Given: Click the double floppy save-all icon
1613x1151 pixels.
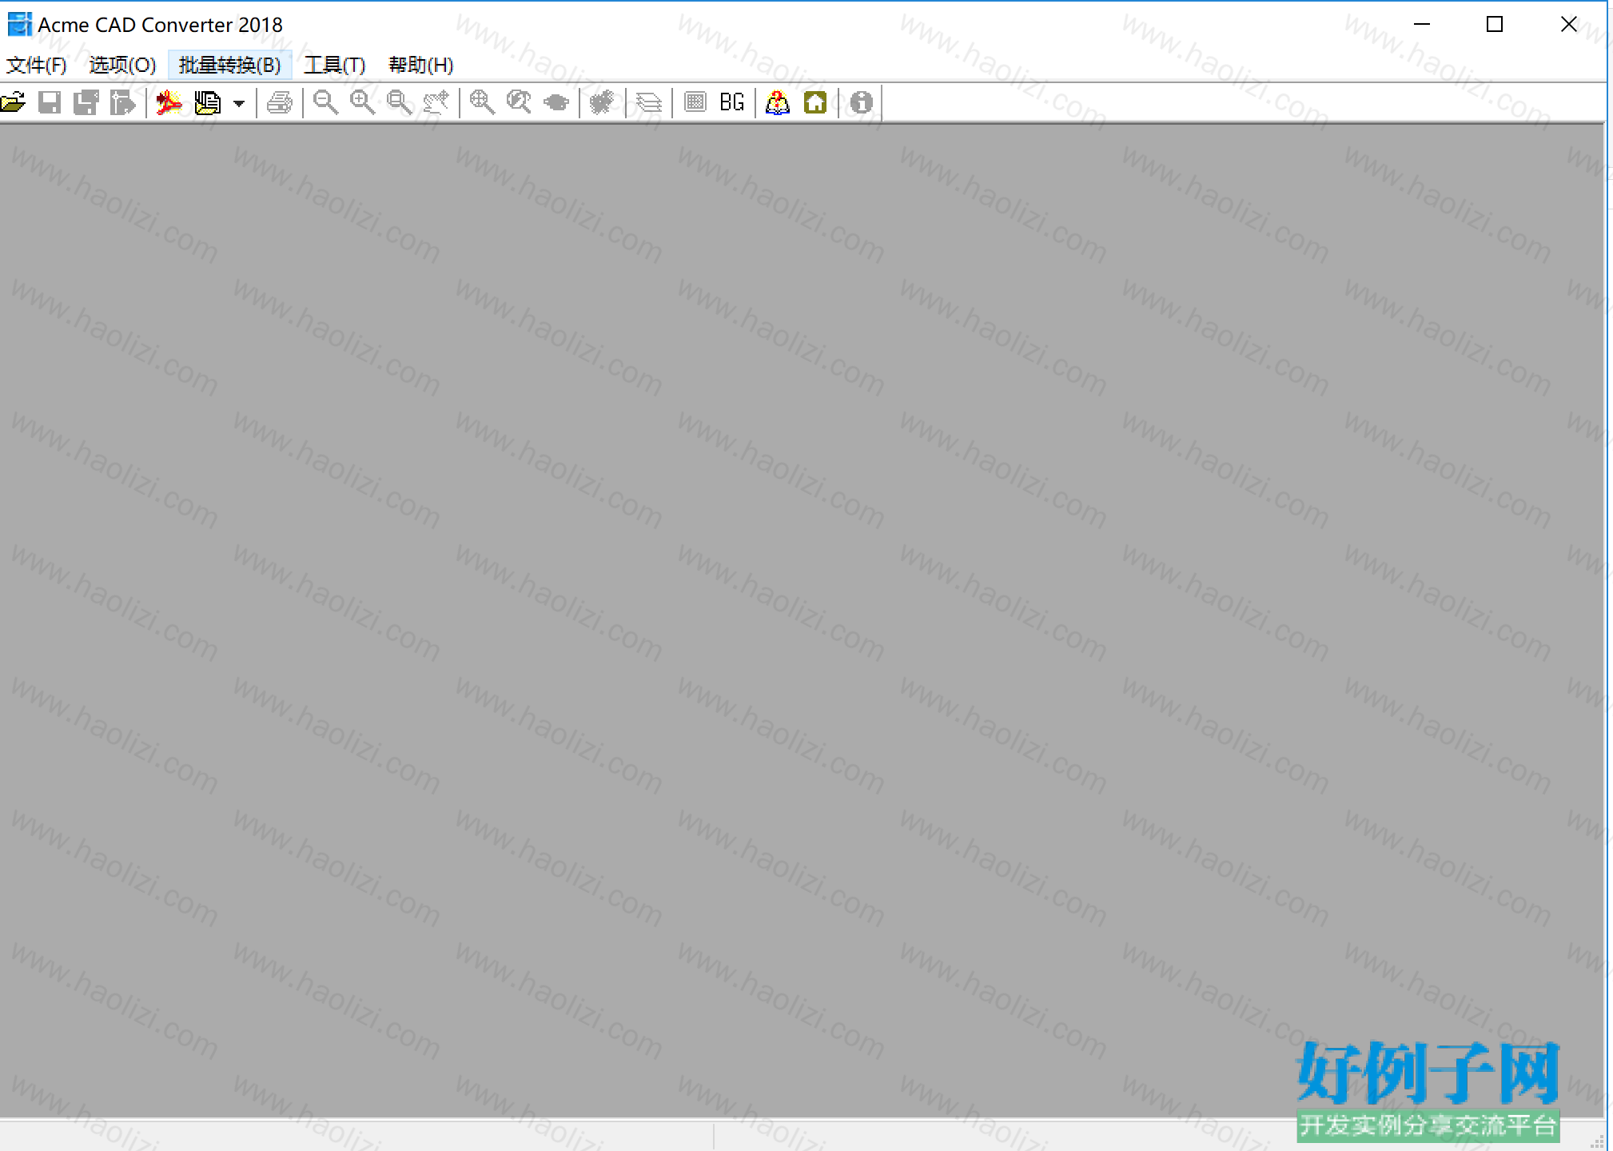Looking at the screenshot, I should tap(86, 102).
